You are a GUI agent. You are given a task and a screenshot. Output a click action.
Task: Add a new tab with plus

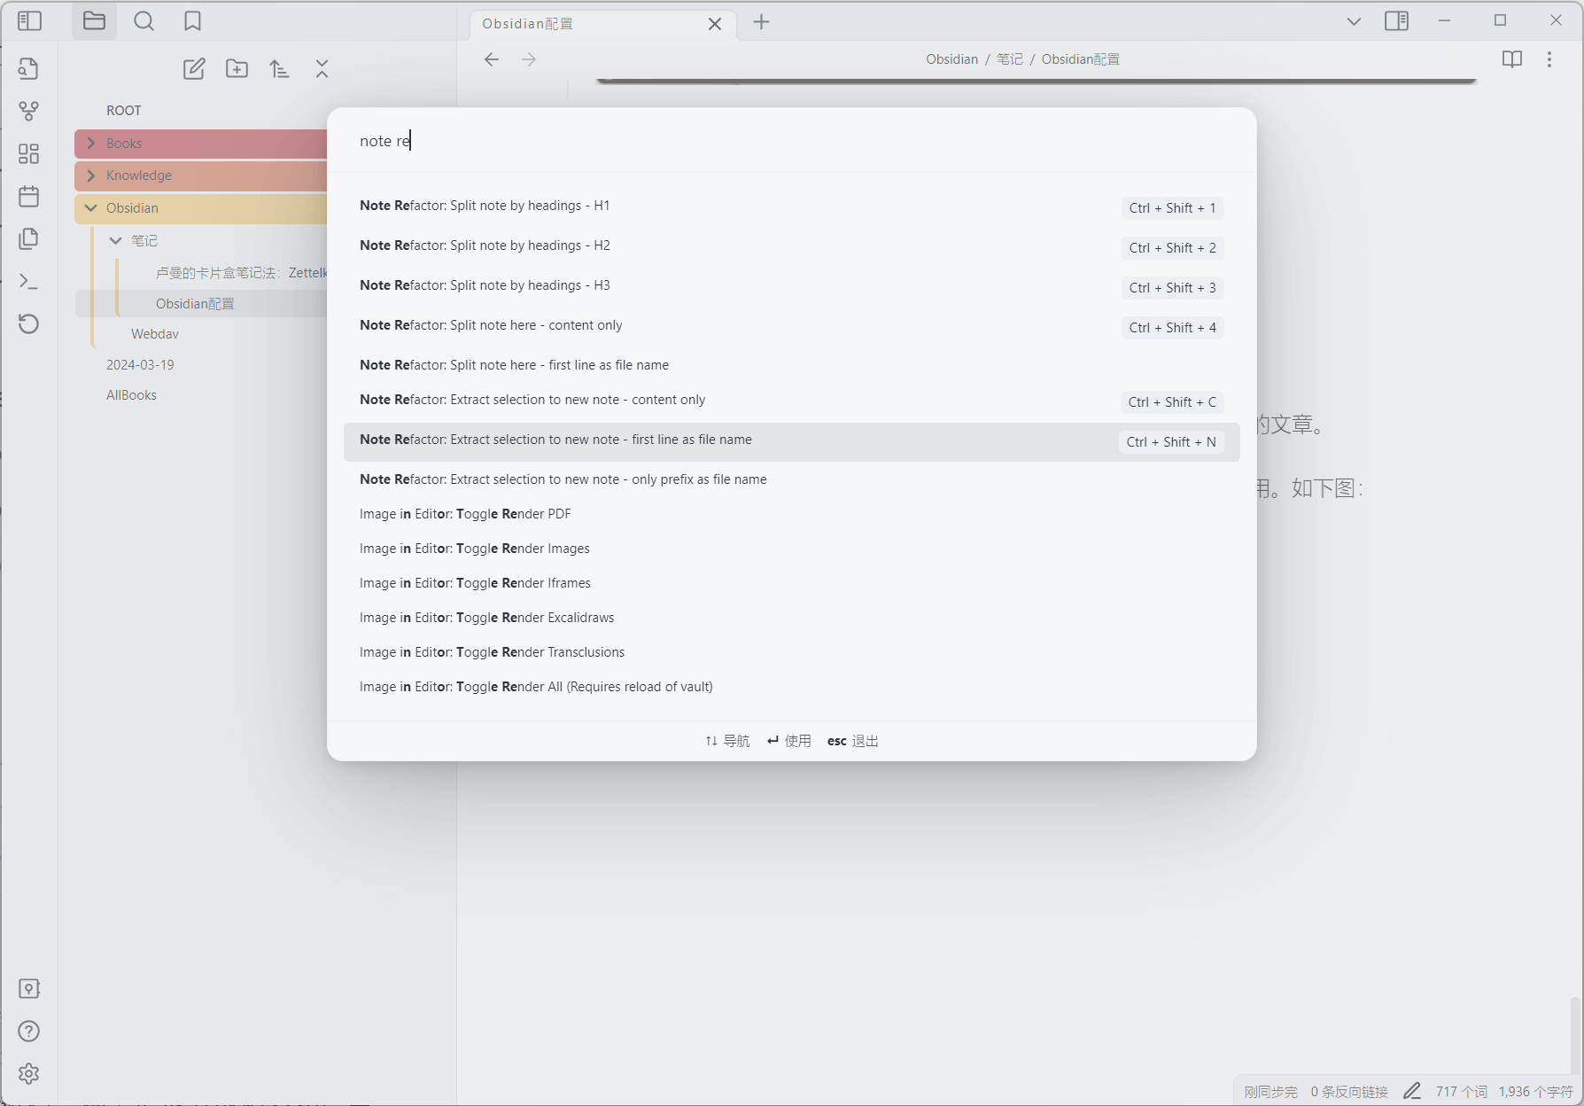tap(761, 22)
